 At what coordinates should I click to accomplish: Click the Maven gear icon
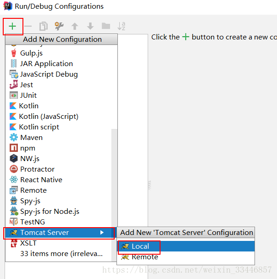point(14,138)
